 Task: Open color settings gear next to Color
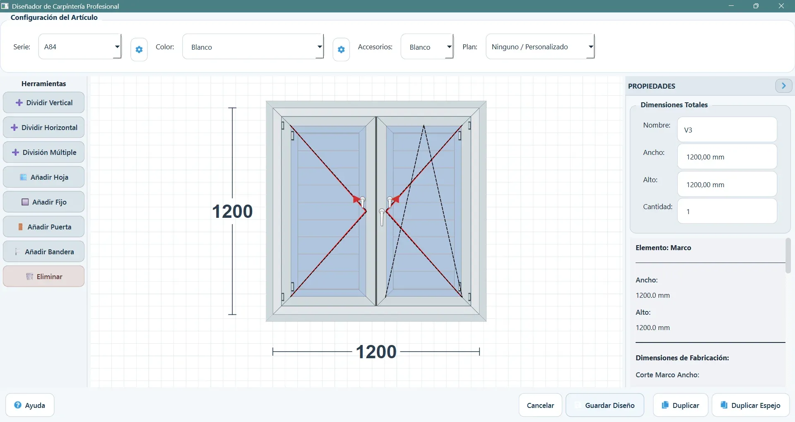(341, 50)
